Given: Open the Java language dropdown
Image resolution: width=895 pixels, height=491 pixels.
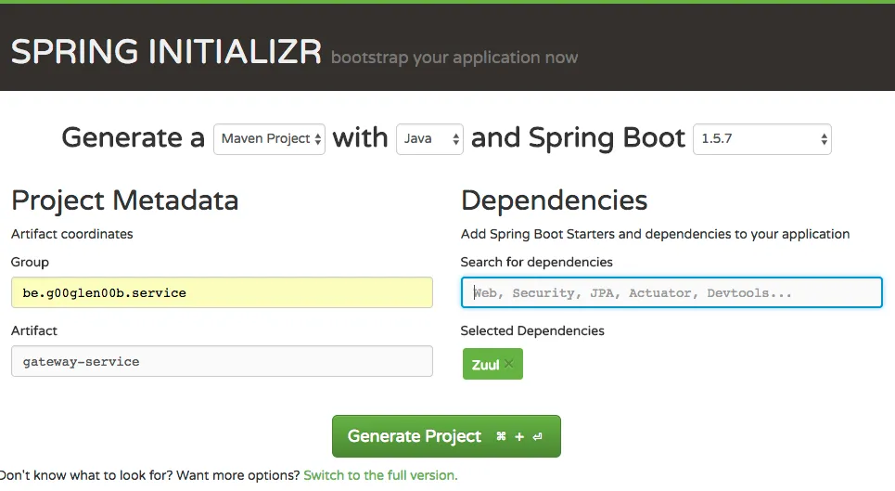Looking at the screenshot, I should point(429,138).
